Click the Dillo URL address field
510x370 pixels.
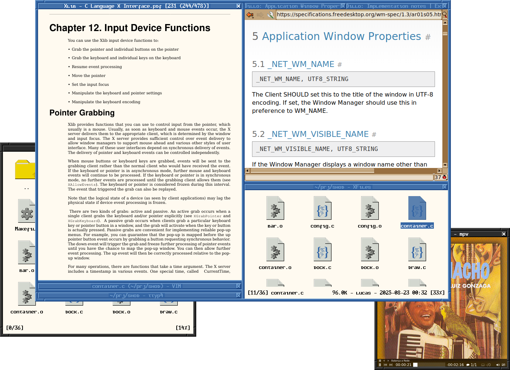[x=358, y=15]
